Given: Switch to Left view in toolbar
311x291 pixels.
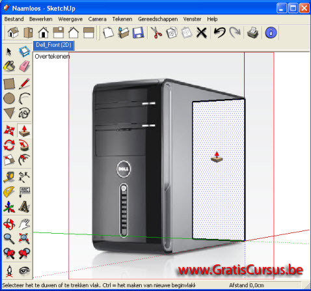Looking at the screenshot, I should click(x=89, y=33).
